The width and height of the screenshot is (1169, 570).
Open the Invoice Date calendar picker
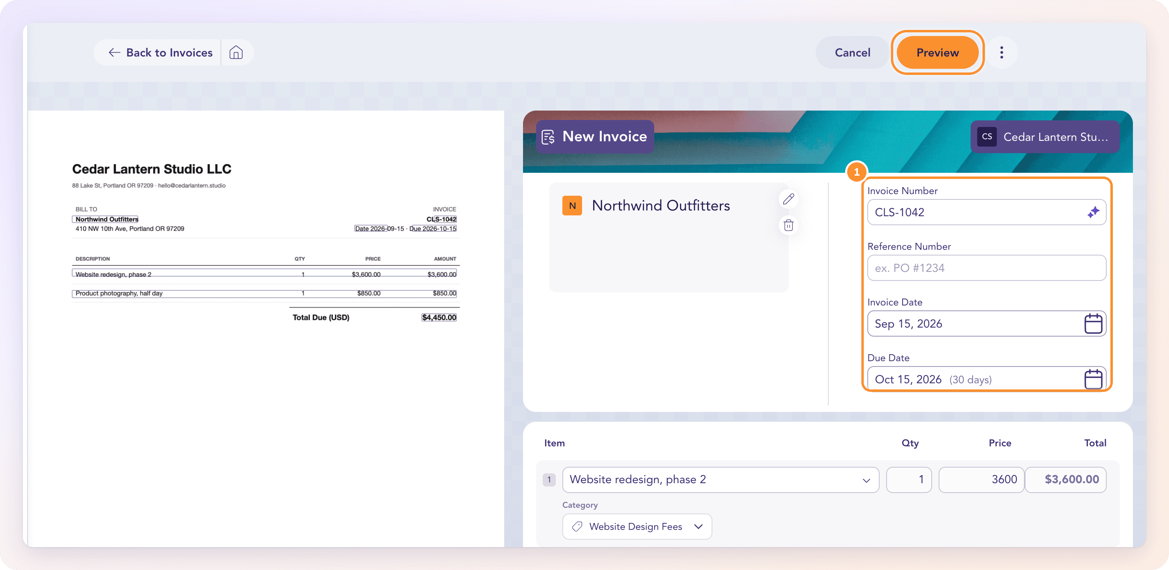1093,324
